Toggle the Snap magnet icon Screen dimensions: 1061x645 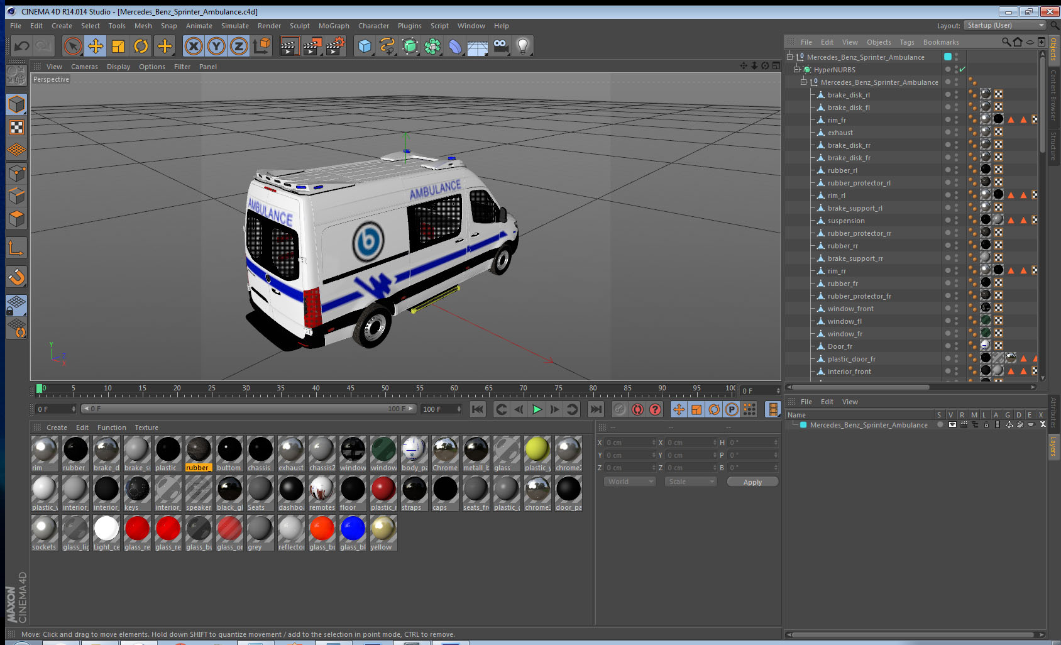(17, 277)
